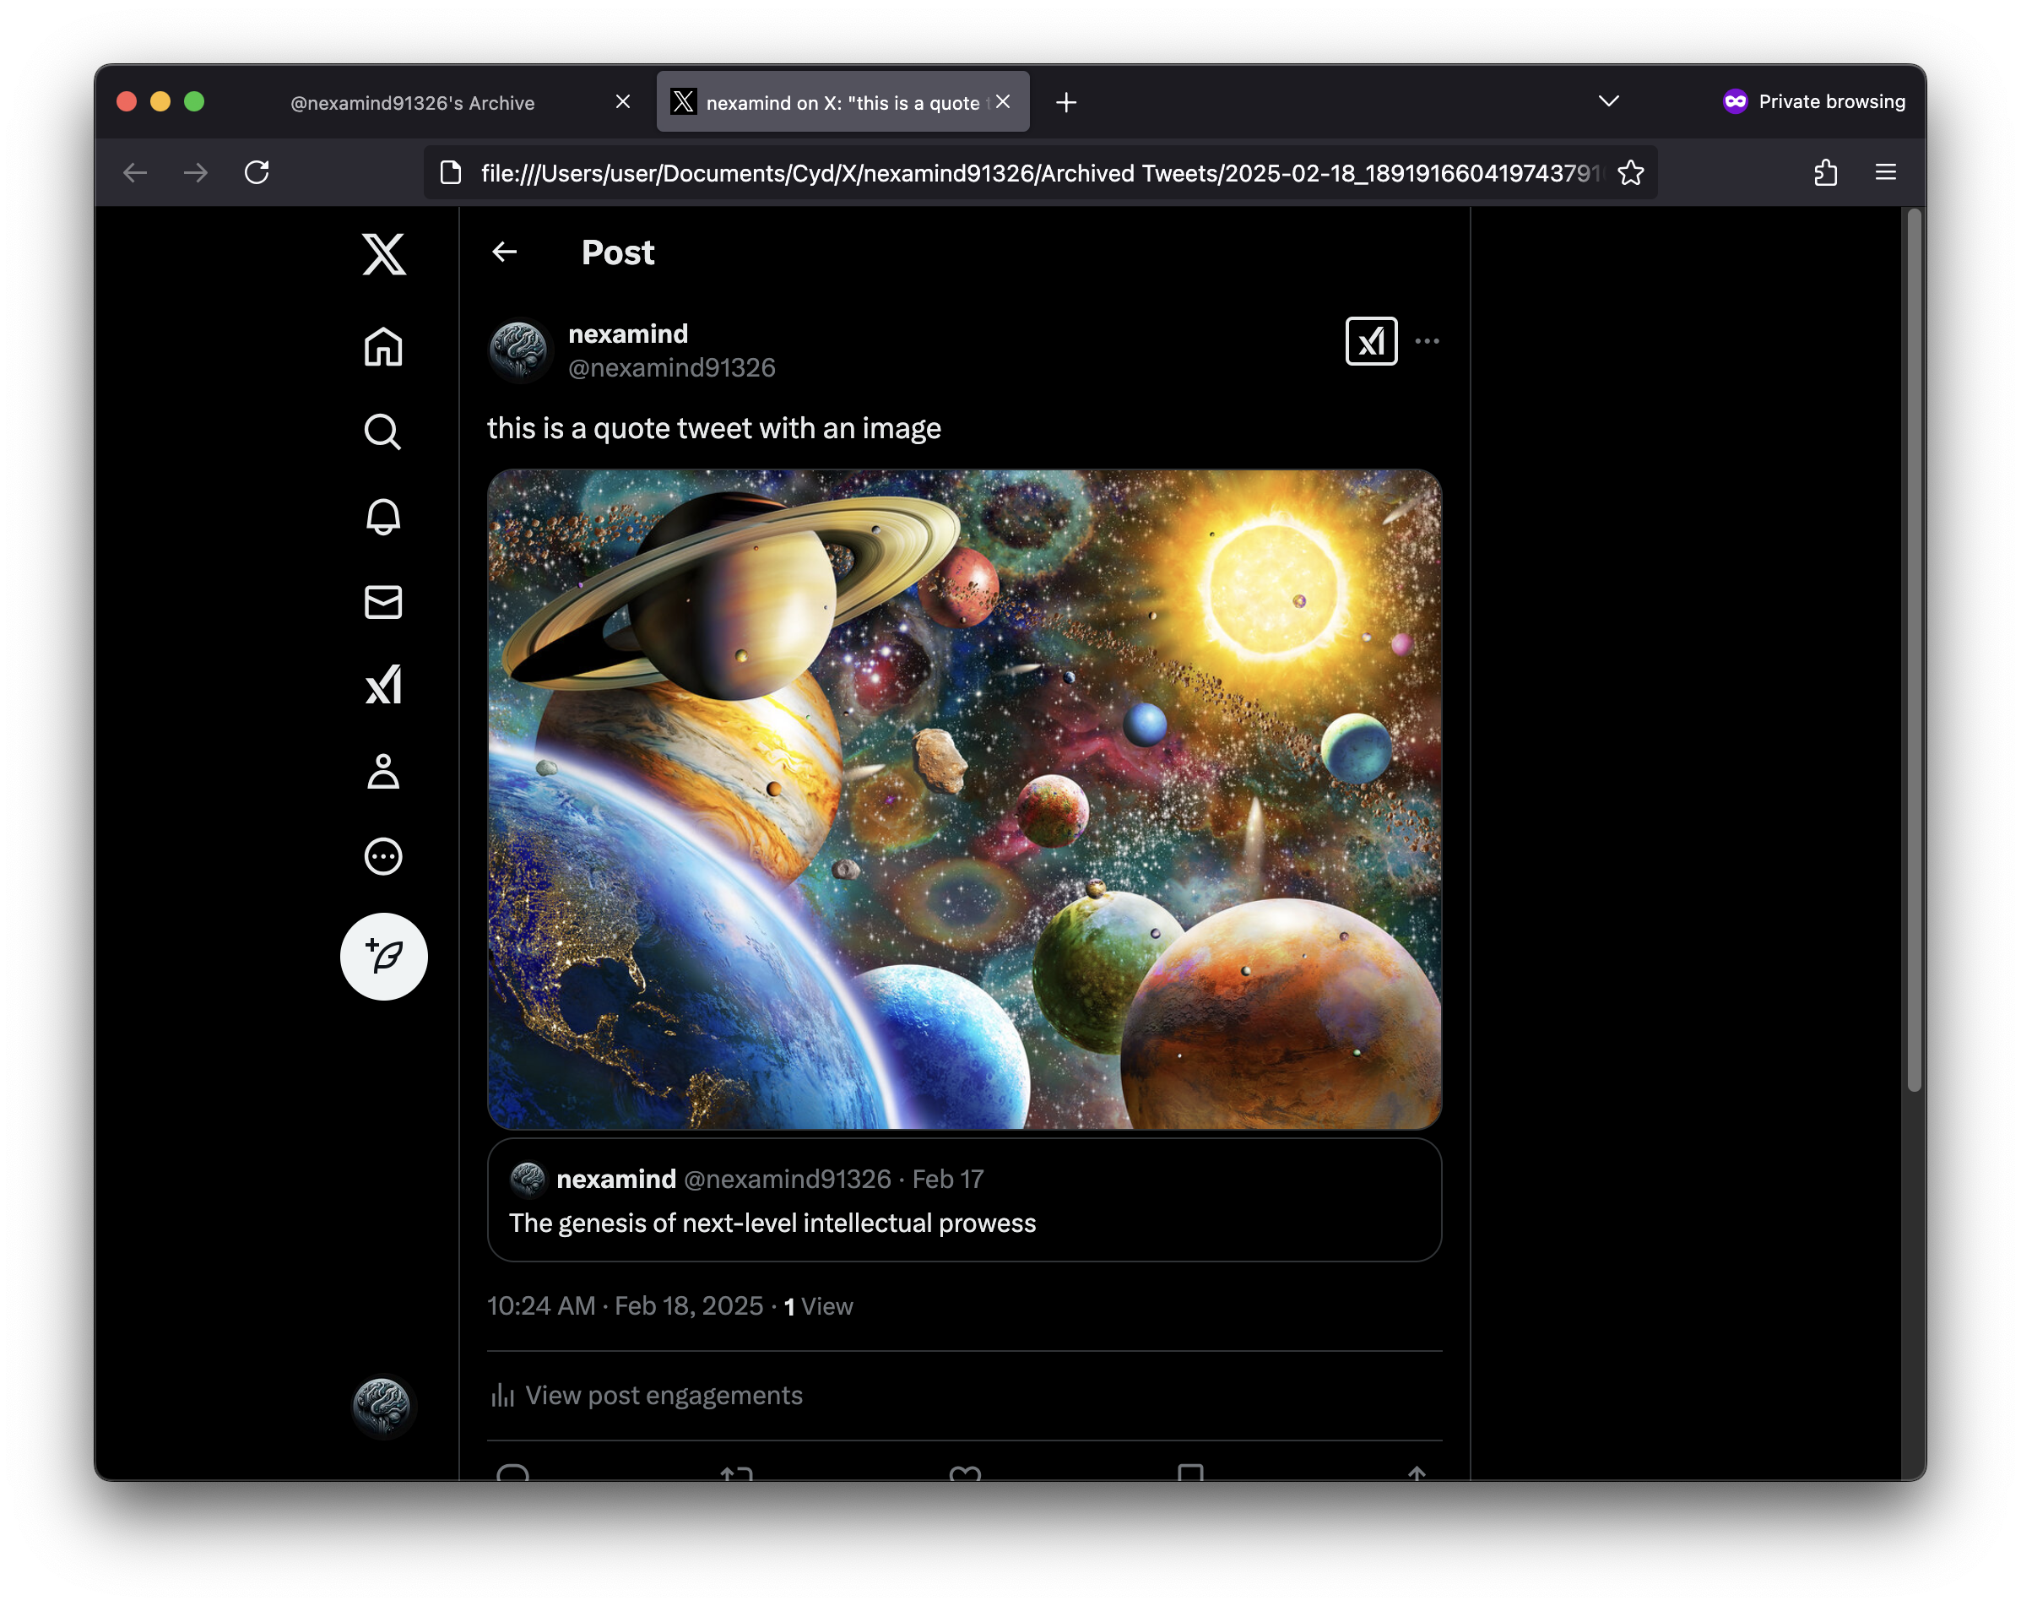Click the @nexamind91326 username link
The image size is (2021, 1606).
[671, 367]
